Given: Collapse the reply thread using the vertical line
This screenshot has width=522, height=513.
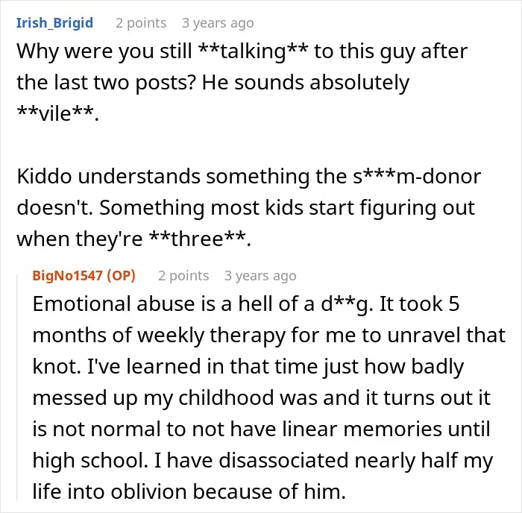Looking at the screenshot, I should point(17,387).
